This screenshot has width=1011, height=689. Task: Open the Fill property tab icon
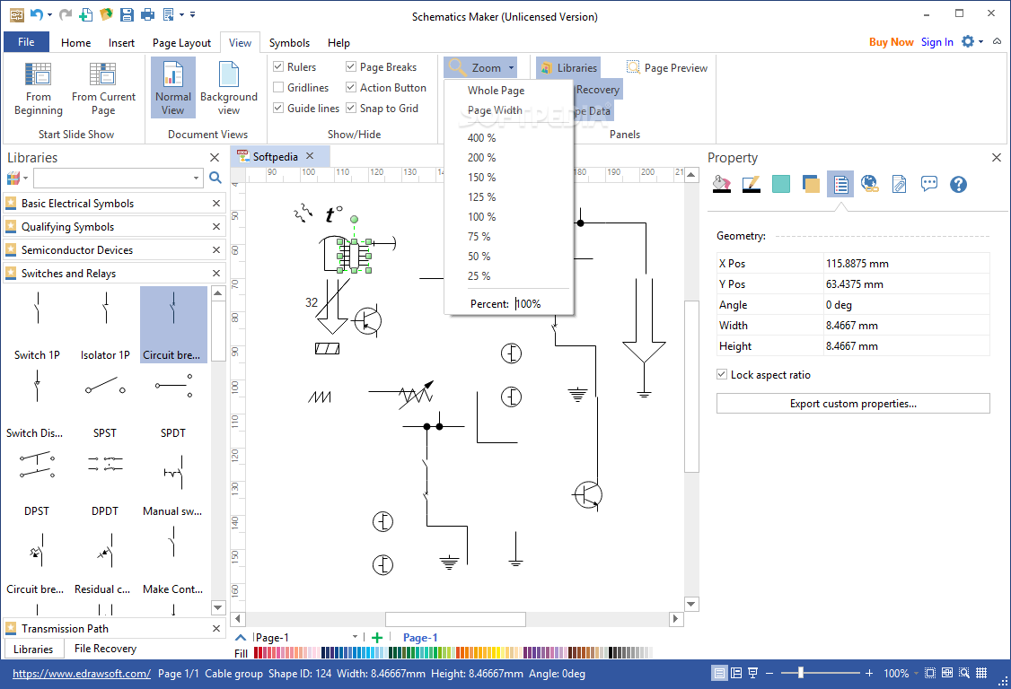722,184
